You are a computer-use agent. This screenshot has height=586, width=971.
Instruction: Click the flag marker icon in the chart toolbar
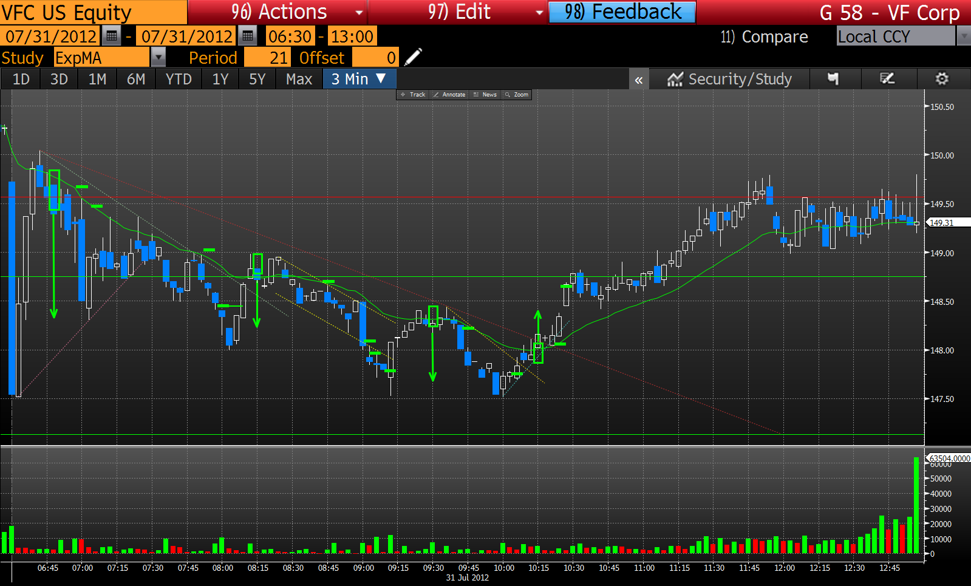pyautogui.click(x=833, y=79)
